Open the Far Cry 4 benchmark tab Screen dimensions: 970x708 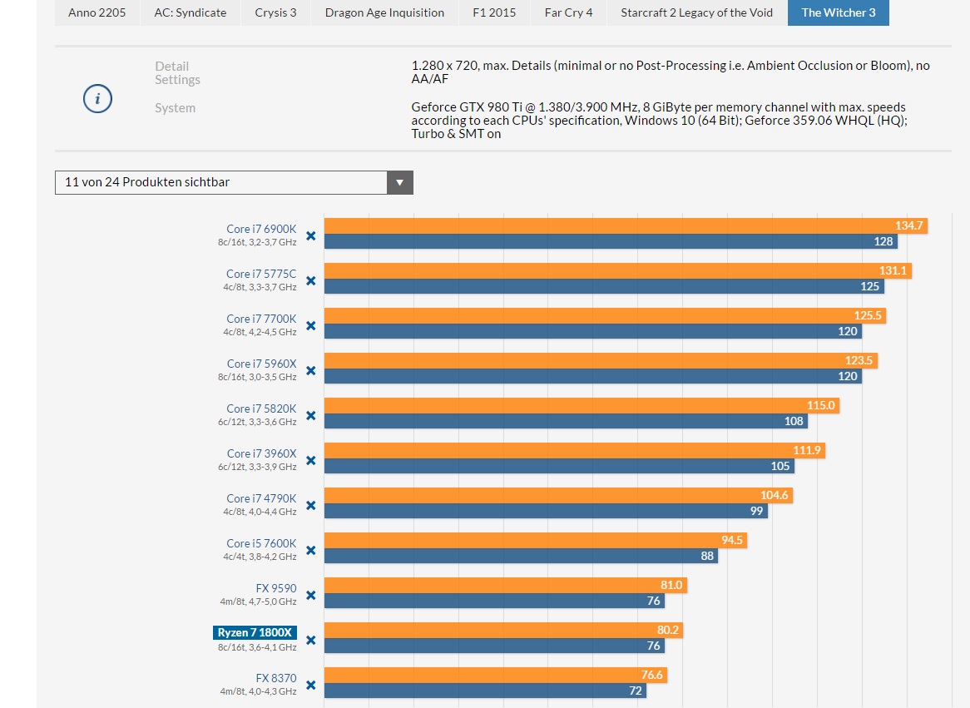[568, 12]
